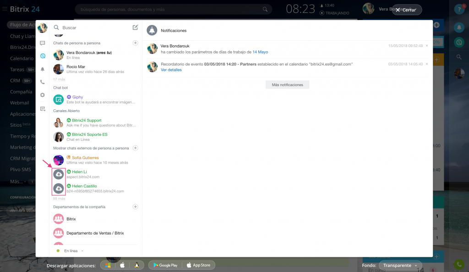
Task: Open notifications bell in chat sidebar
Action: [43, 69]
